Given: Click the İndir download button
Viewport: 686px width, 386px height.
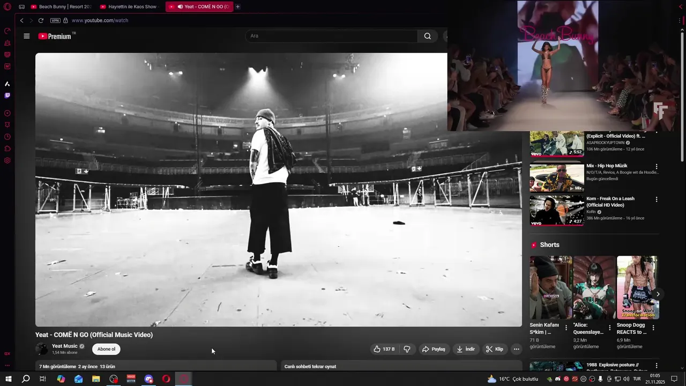Looking at the screenshot, I should 466,349.
